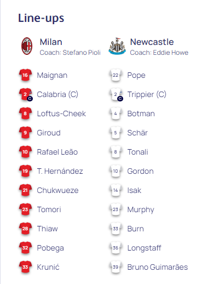Click Trippier's white captain shirt icon

pyautogui.click(x=116, y=94)
